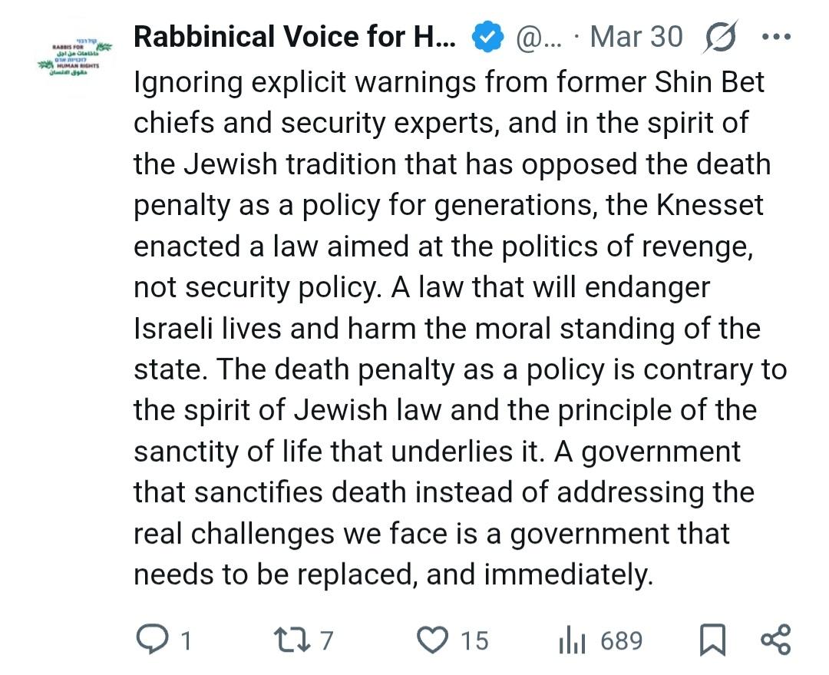Toggle the bookmark icon for this post
The image size is (829, 675).
tap(712, 640)
